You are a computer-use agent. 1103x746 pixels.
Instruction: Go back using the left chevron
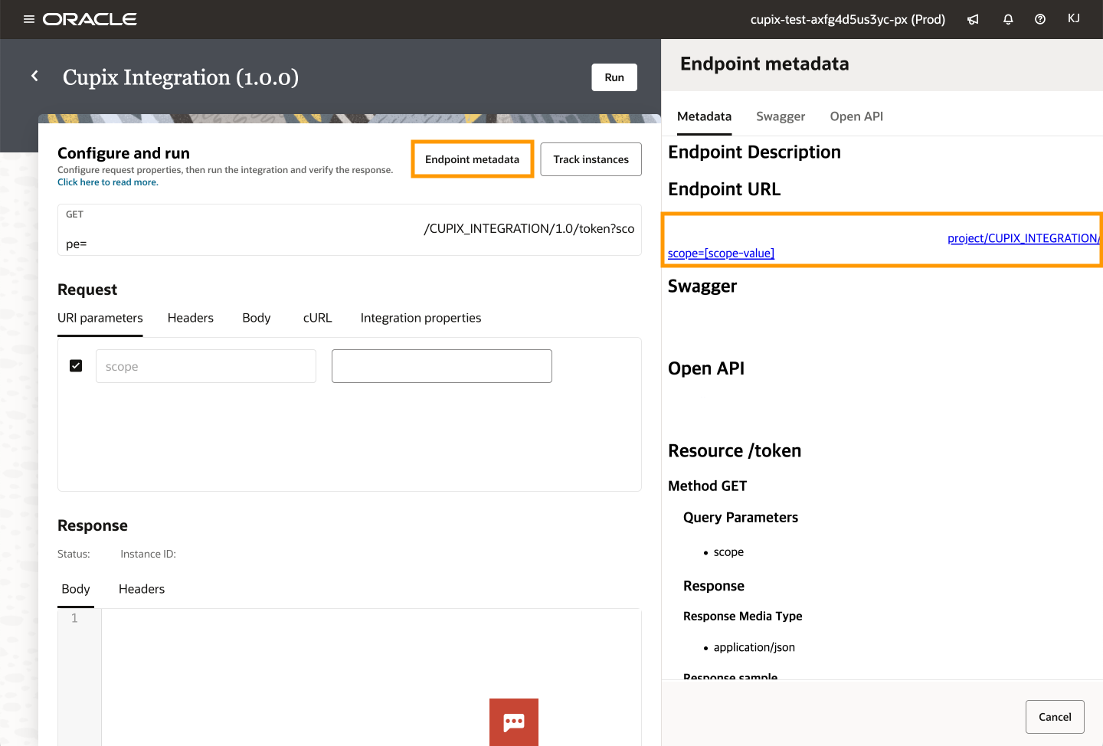[34, 76]
